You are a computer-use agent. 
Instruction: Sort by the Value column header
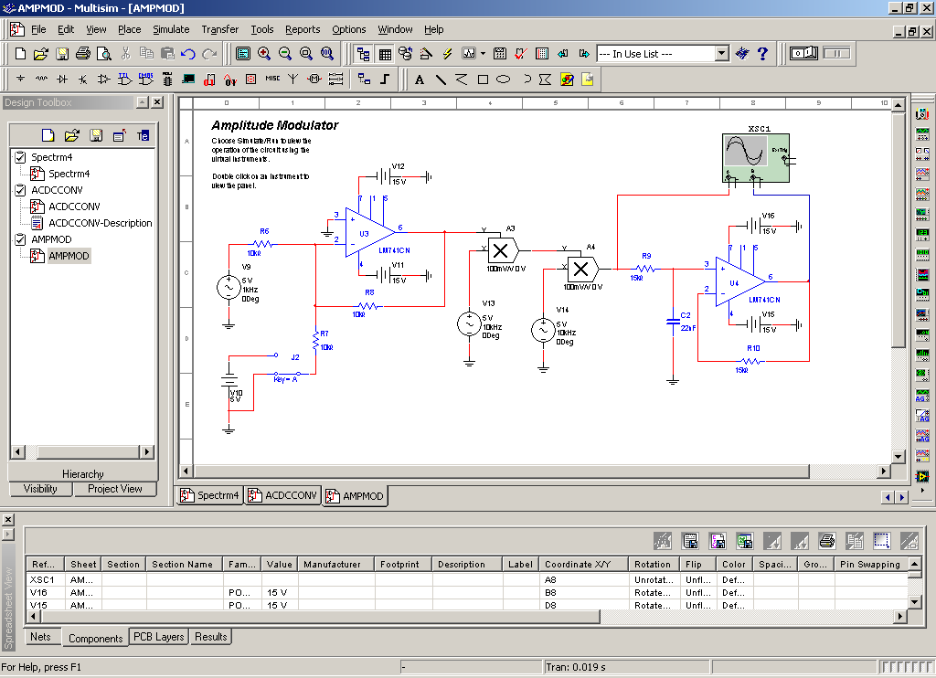280,565
